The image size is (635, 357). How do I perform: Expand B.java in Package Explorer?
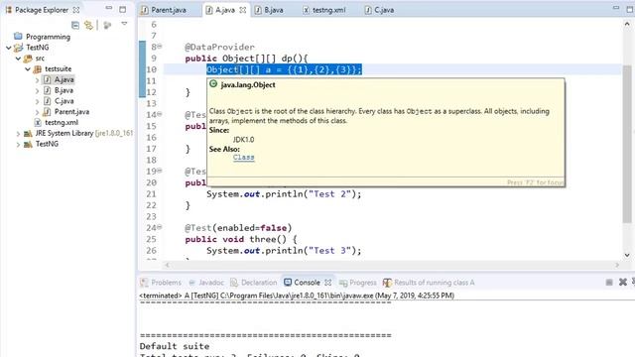[x=37, y=90]
